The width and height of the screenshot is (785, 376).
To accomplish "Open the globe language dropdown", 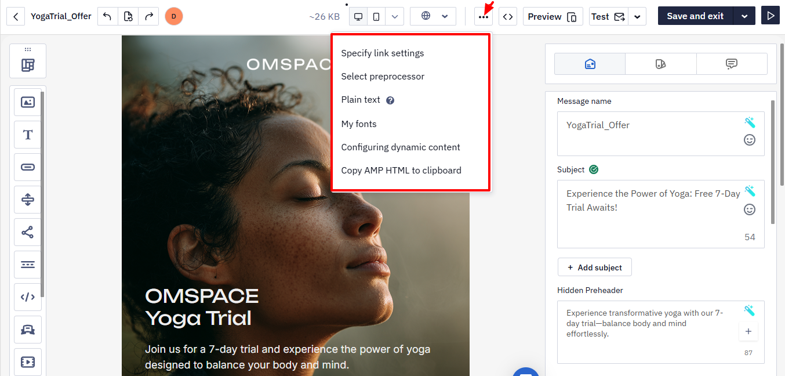I will coord(433,16).
